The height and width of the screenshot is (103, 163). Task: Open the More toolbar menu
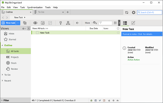point(87,23)
